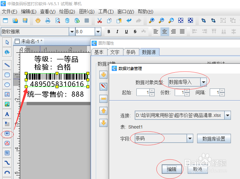Switch to the 文字 tab
The image size is (240, 179).
click(x=115, y=52)
